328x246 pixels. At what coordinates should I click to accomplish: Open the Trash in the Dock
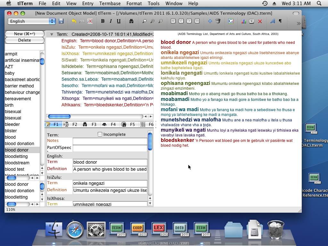(276, 229)
